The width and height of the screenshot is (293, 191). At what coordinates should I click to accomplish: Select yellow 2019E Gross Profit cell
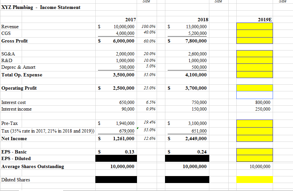pyautogui.click(x=255, y=41)
